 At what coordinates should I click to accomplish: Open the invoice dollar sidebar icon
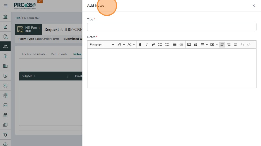(5, 56)
